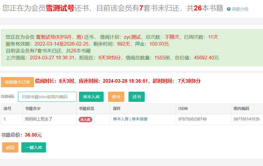The image size is (263, 166).
Task: Click the 操作 column header
Action: click(117, 108)
